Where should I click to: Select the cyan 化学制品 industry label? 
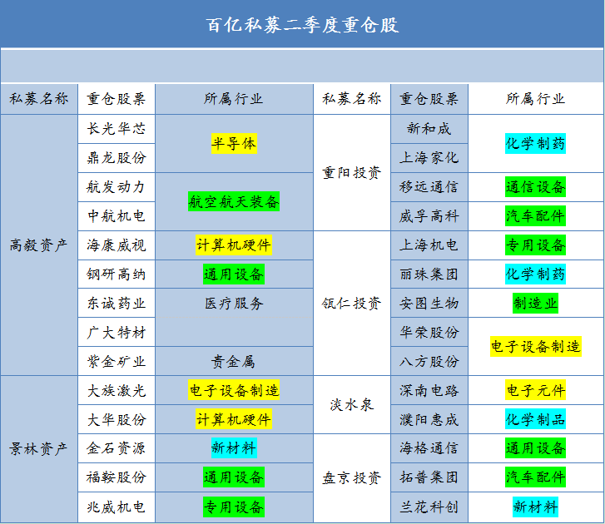tap(536, 419)
